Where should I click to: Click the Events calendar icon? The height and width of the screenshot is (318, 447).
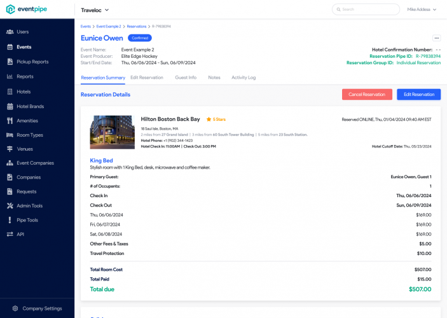click(x=10, y=47)
